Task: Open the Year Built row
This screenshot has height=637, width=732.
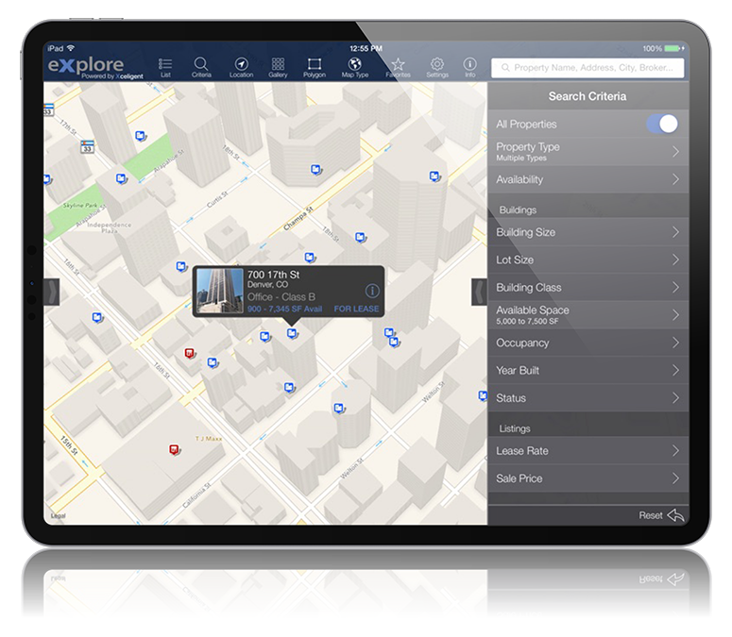Action: coord(587,370)
